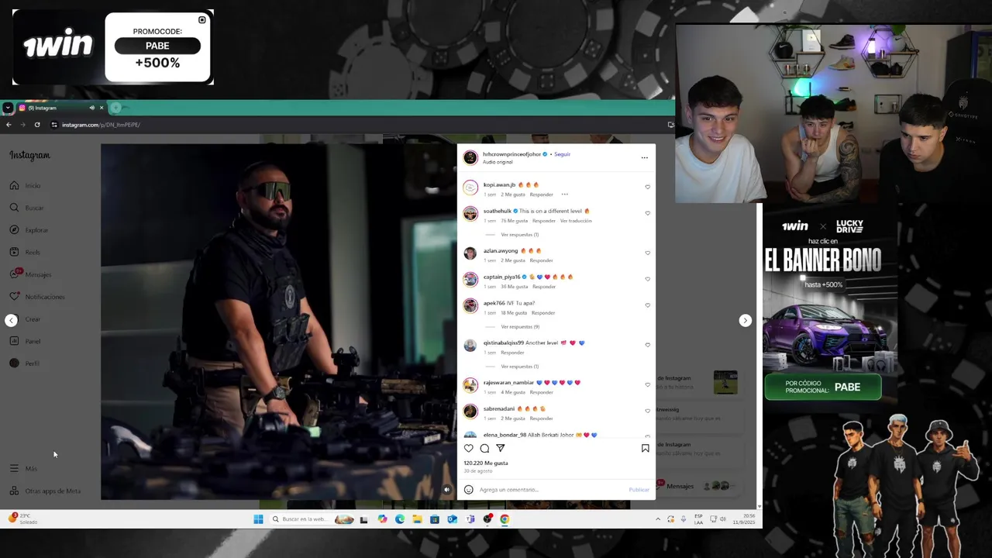Reply to captain_piya16's comment
Screen dimensions: 992x558
[544, 287]
